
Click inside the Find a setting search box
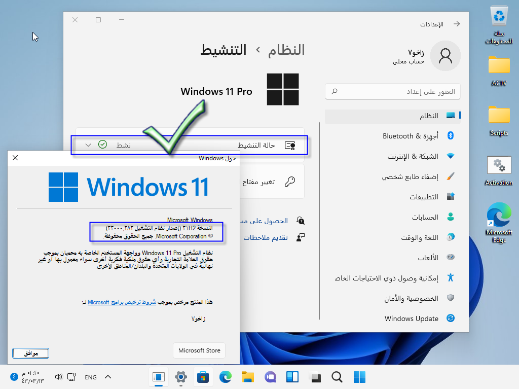point(393,91)
